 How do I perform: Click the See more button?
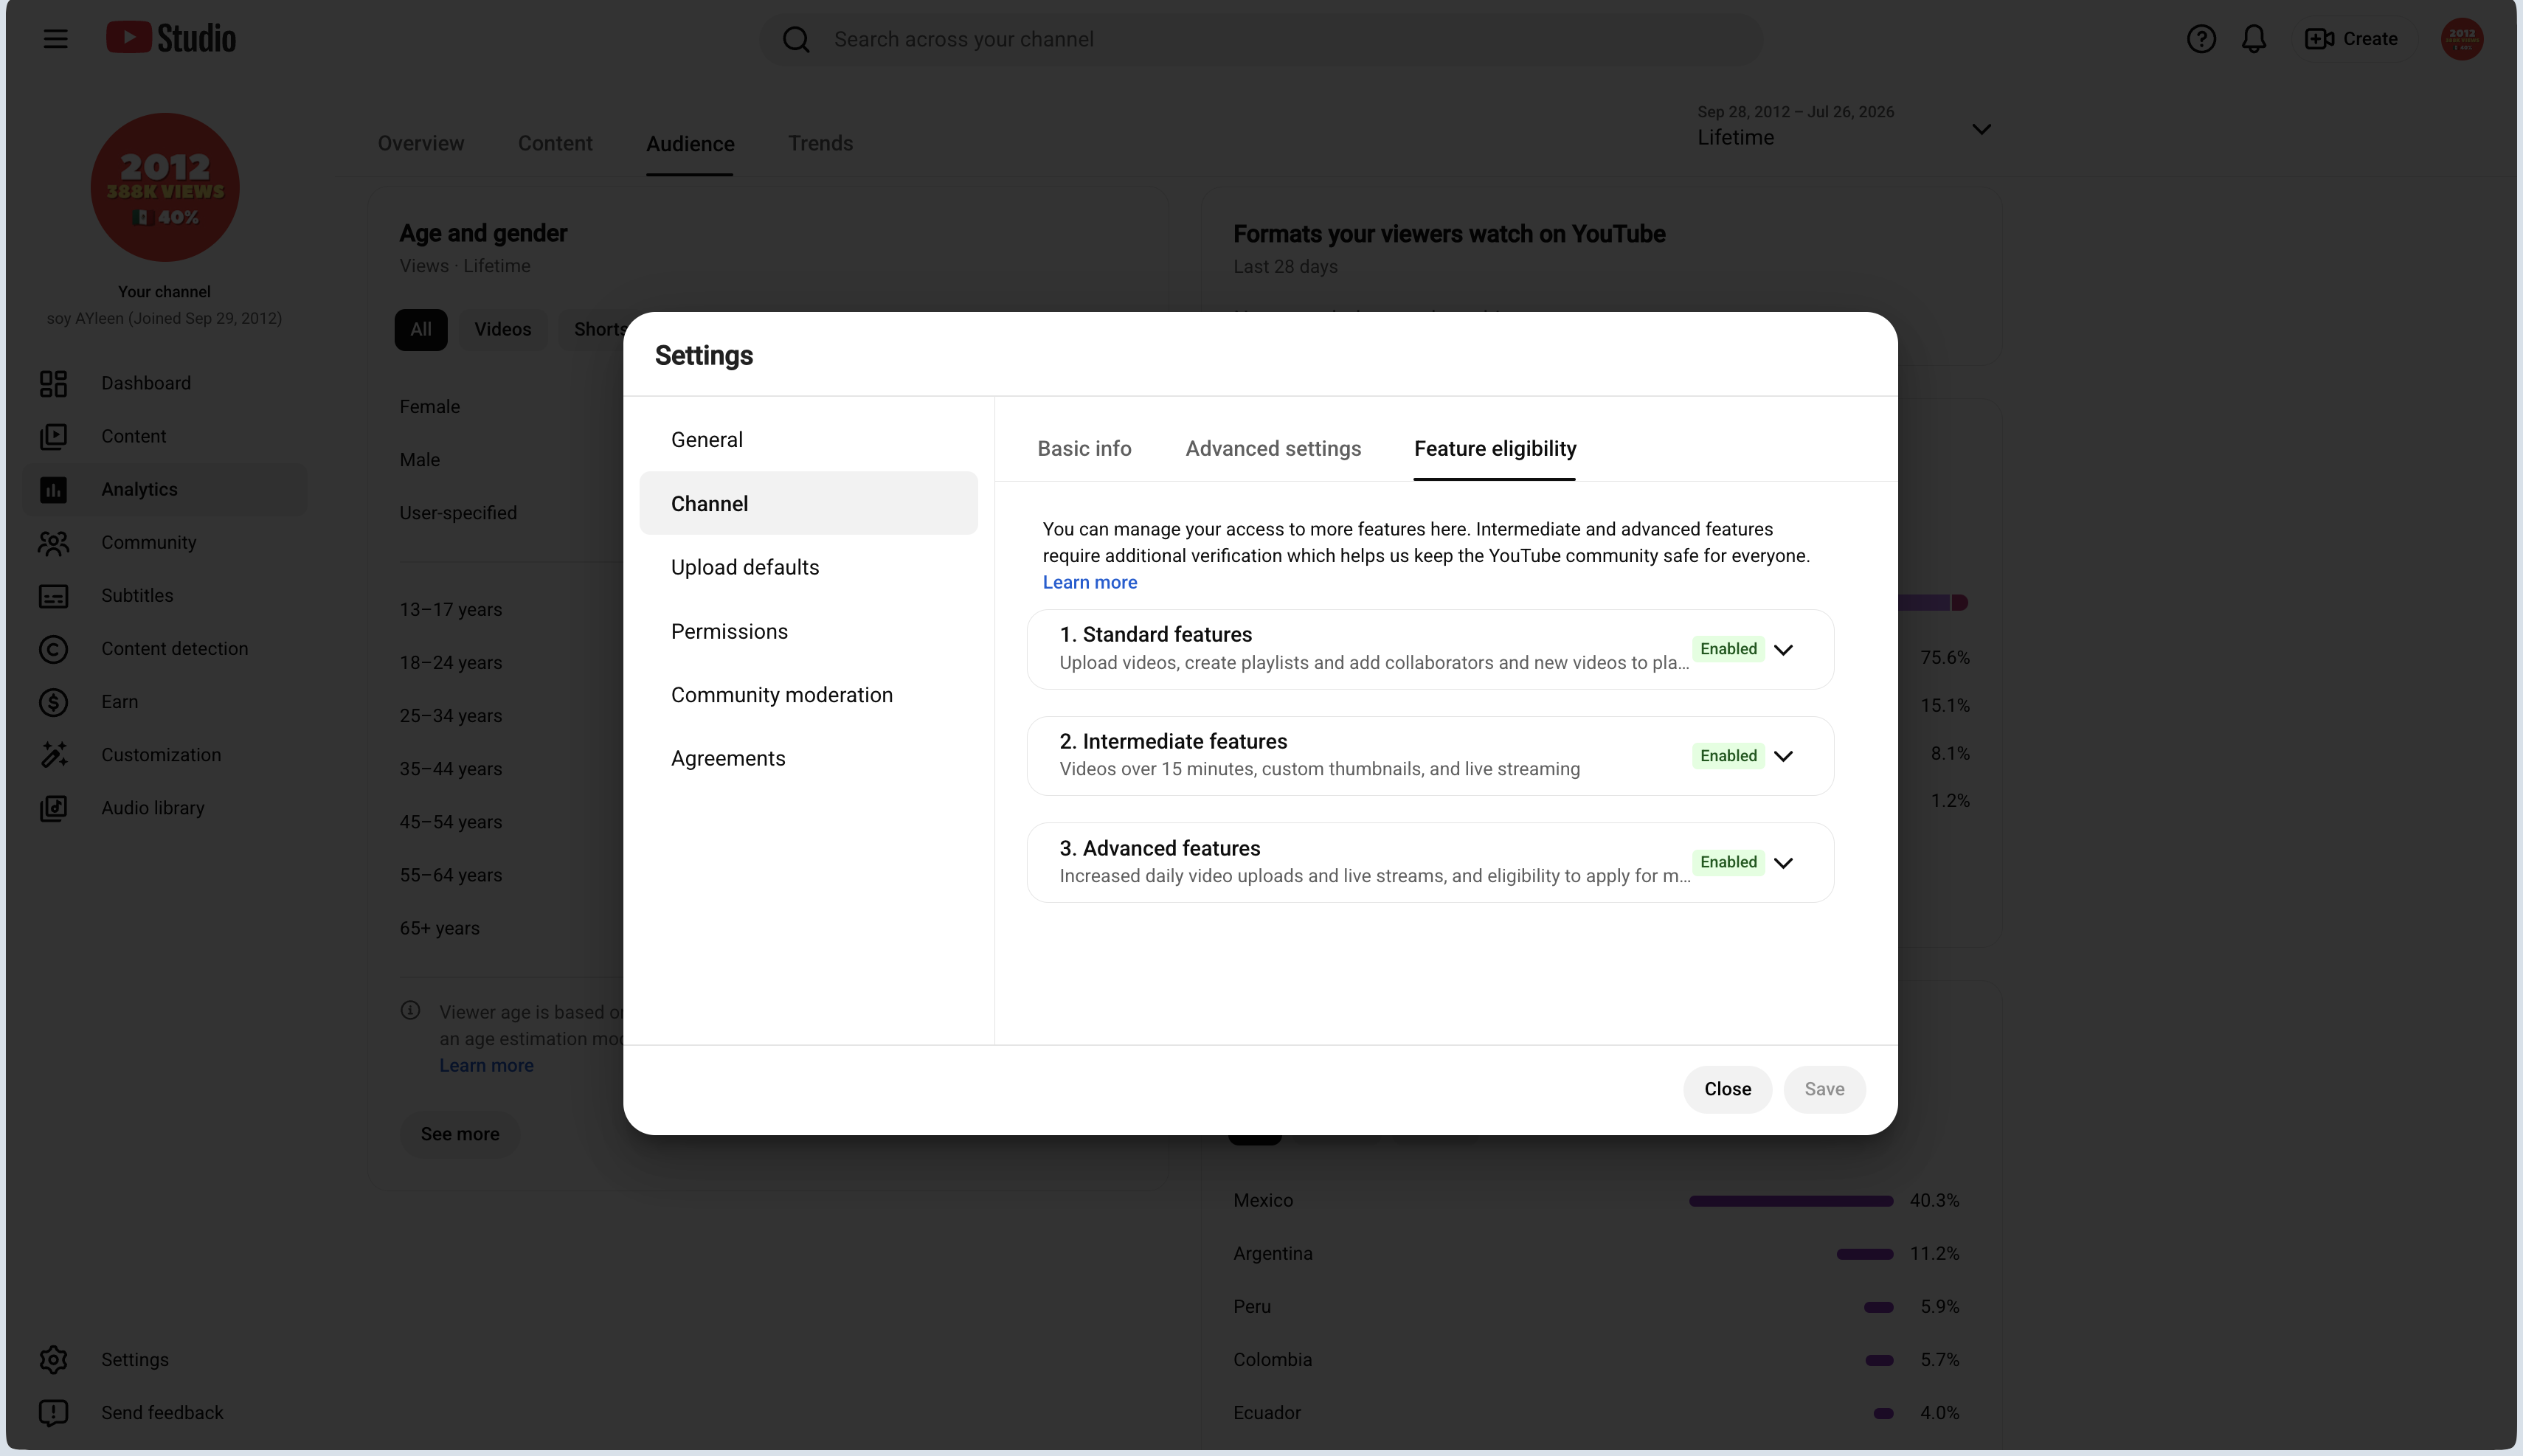[460, 1134]
